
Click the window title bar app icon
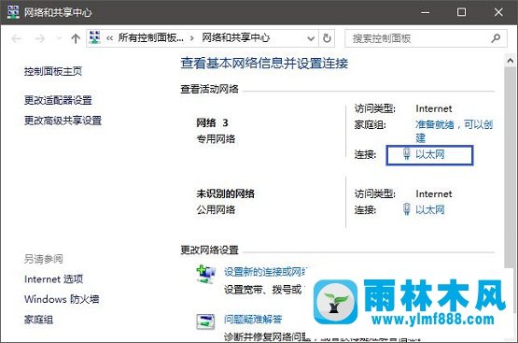pos(13,12)
